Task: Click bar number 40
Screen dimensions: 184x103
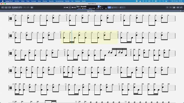Action: [x=13, y=32]
